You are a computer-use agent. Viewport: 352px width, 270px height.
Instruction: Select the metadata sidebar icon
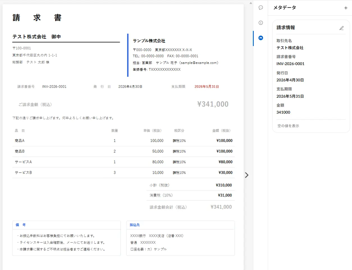coord(261,38)
